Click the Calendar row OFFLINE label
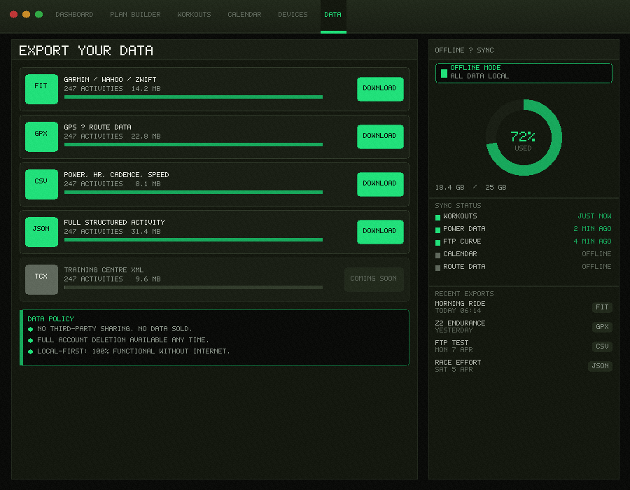Screen dimensions: 630x490 coord(596,254)
